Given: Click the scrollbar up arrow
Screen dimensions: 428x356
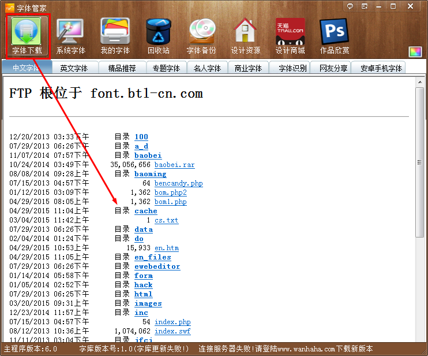Looking at the screenshot, I should click(420, 82).
